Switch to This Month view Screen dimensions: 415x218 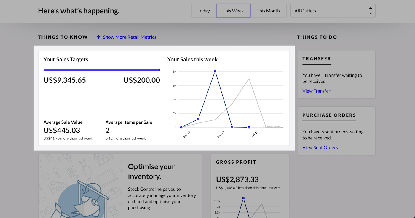tap(268, 11)
